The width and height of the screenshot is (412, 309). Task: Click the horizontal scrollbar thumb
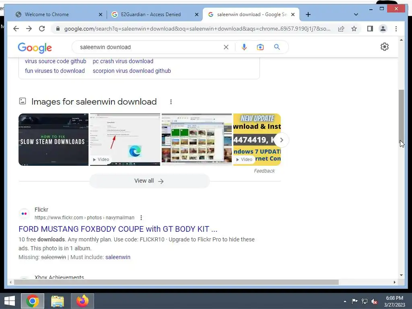point(176,282)
